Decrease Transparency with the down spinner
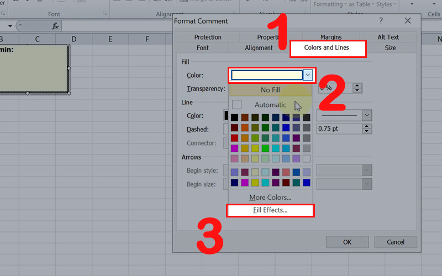Screen dimensions: 442x276 (x=357, y=91)
